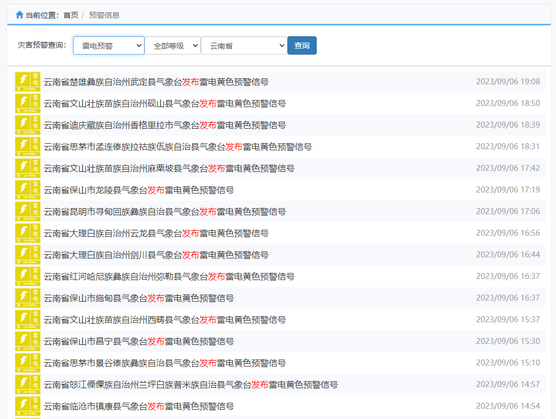The image size is (556, 419).
Task: Click the lightning icon next to the 砚山县 warning
Action: pyautogui.click(x=28, y=103)
